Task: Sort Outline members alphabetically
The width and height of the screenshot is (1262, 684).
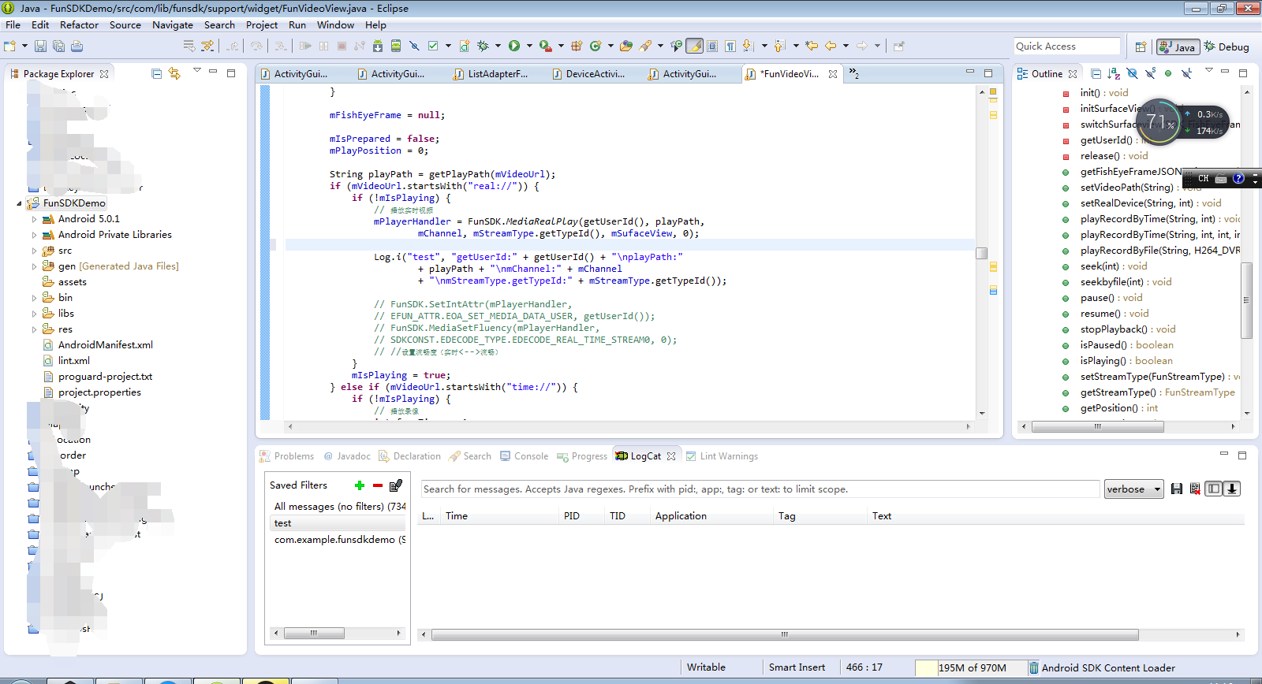Action: tap(1113, 74)
